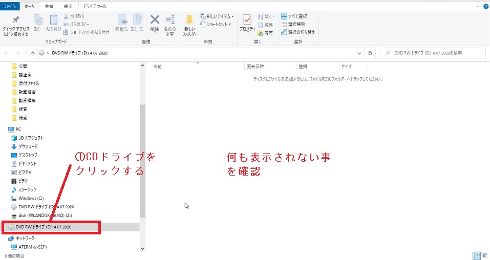Open プロパティ properties icon
Screen dimensions: 490x260
point(247,20)
